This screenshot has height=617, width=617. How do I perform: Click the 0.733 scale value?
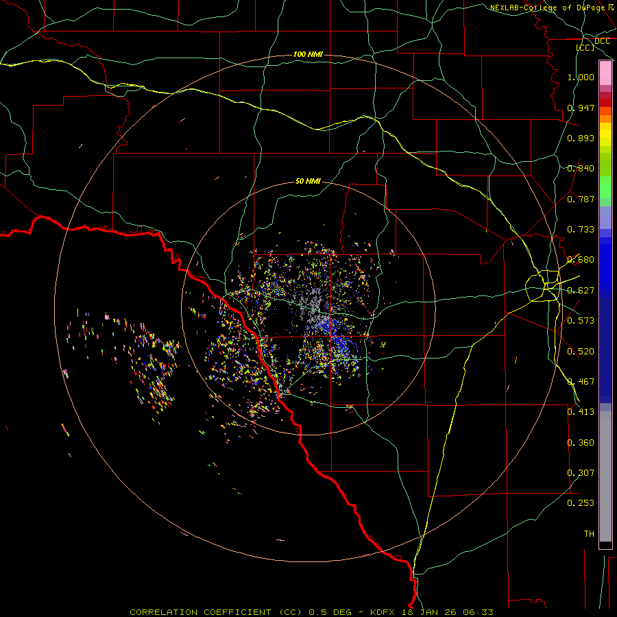click(581, 230)
